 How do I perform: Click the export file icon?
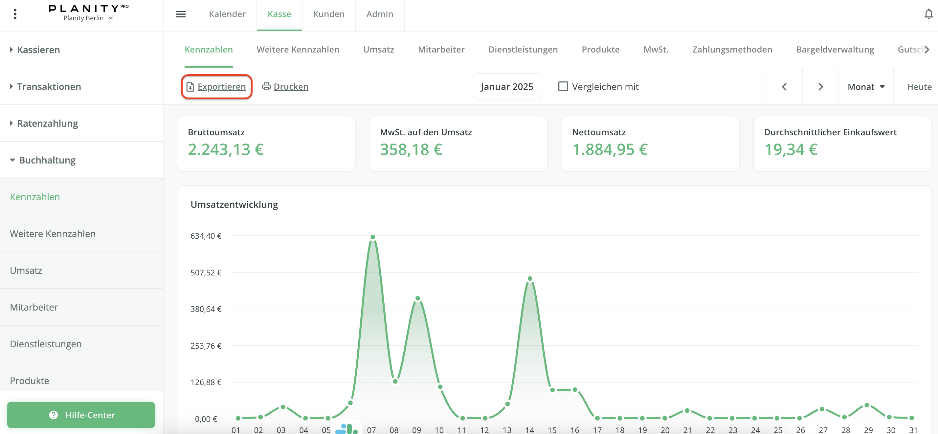(190, 87)
